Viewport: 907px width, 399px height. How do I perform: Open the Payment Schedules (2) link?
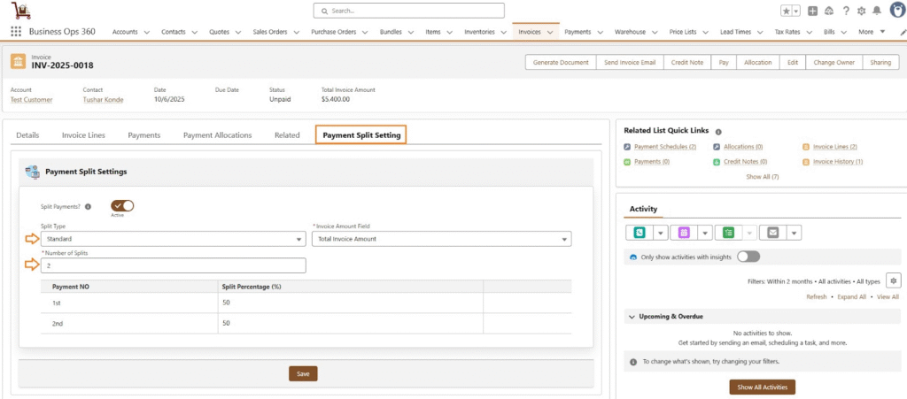pyautogui.click(x=664, y=147)
